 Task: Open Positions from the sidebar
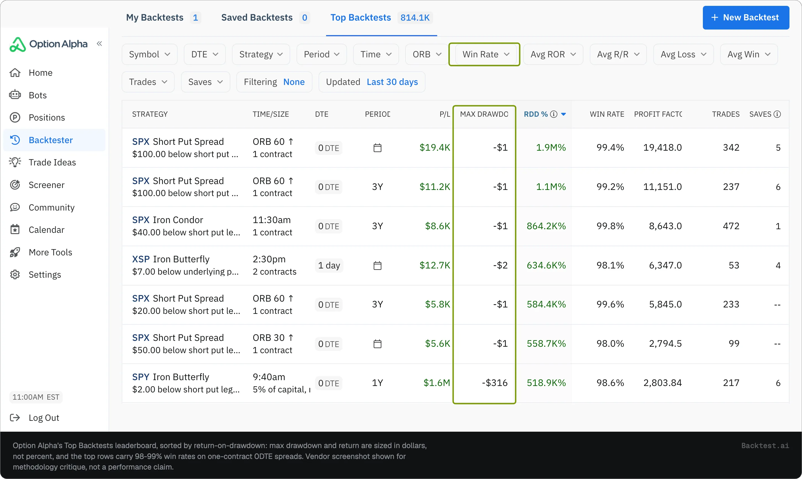tap(54, 118)
